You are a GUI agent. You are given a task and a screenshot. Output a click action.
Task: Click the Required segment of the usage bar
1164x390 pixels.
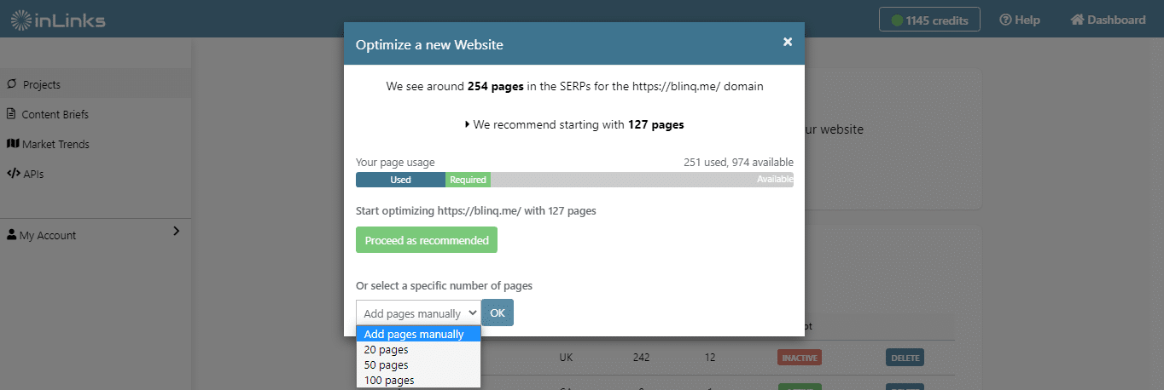coord(468,180)
